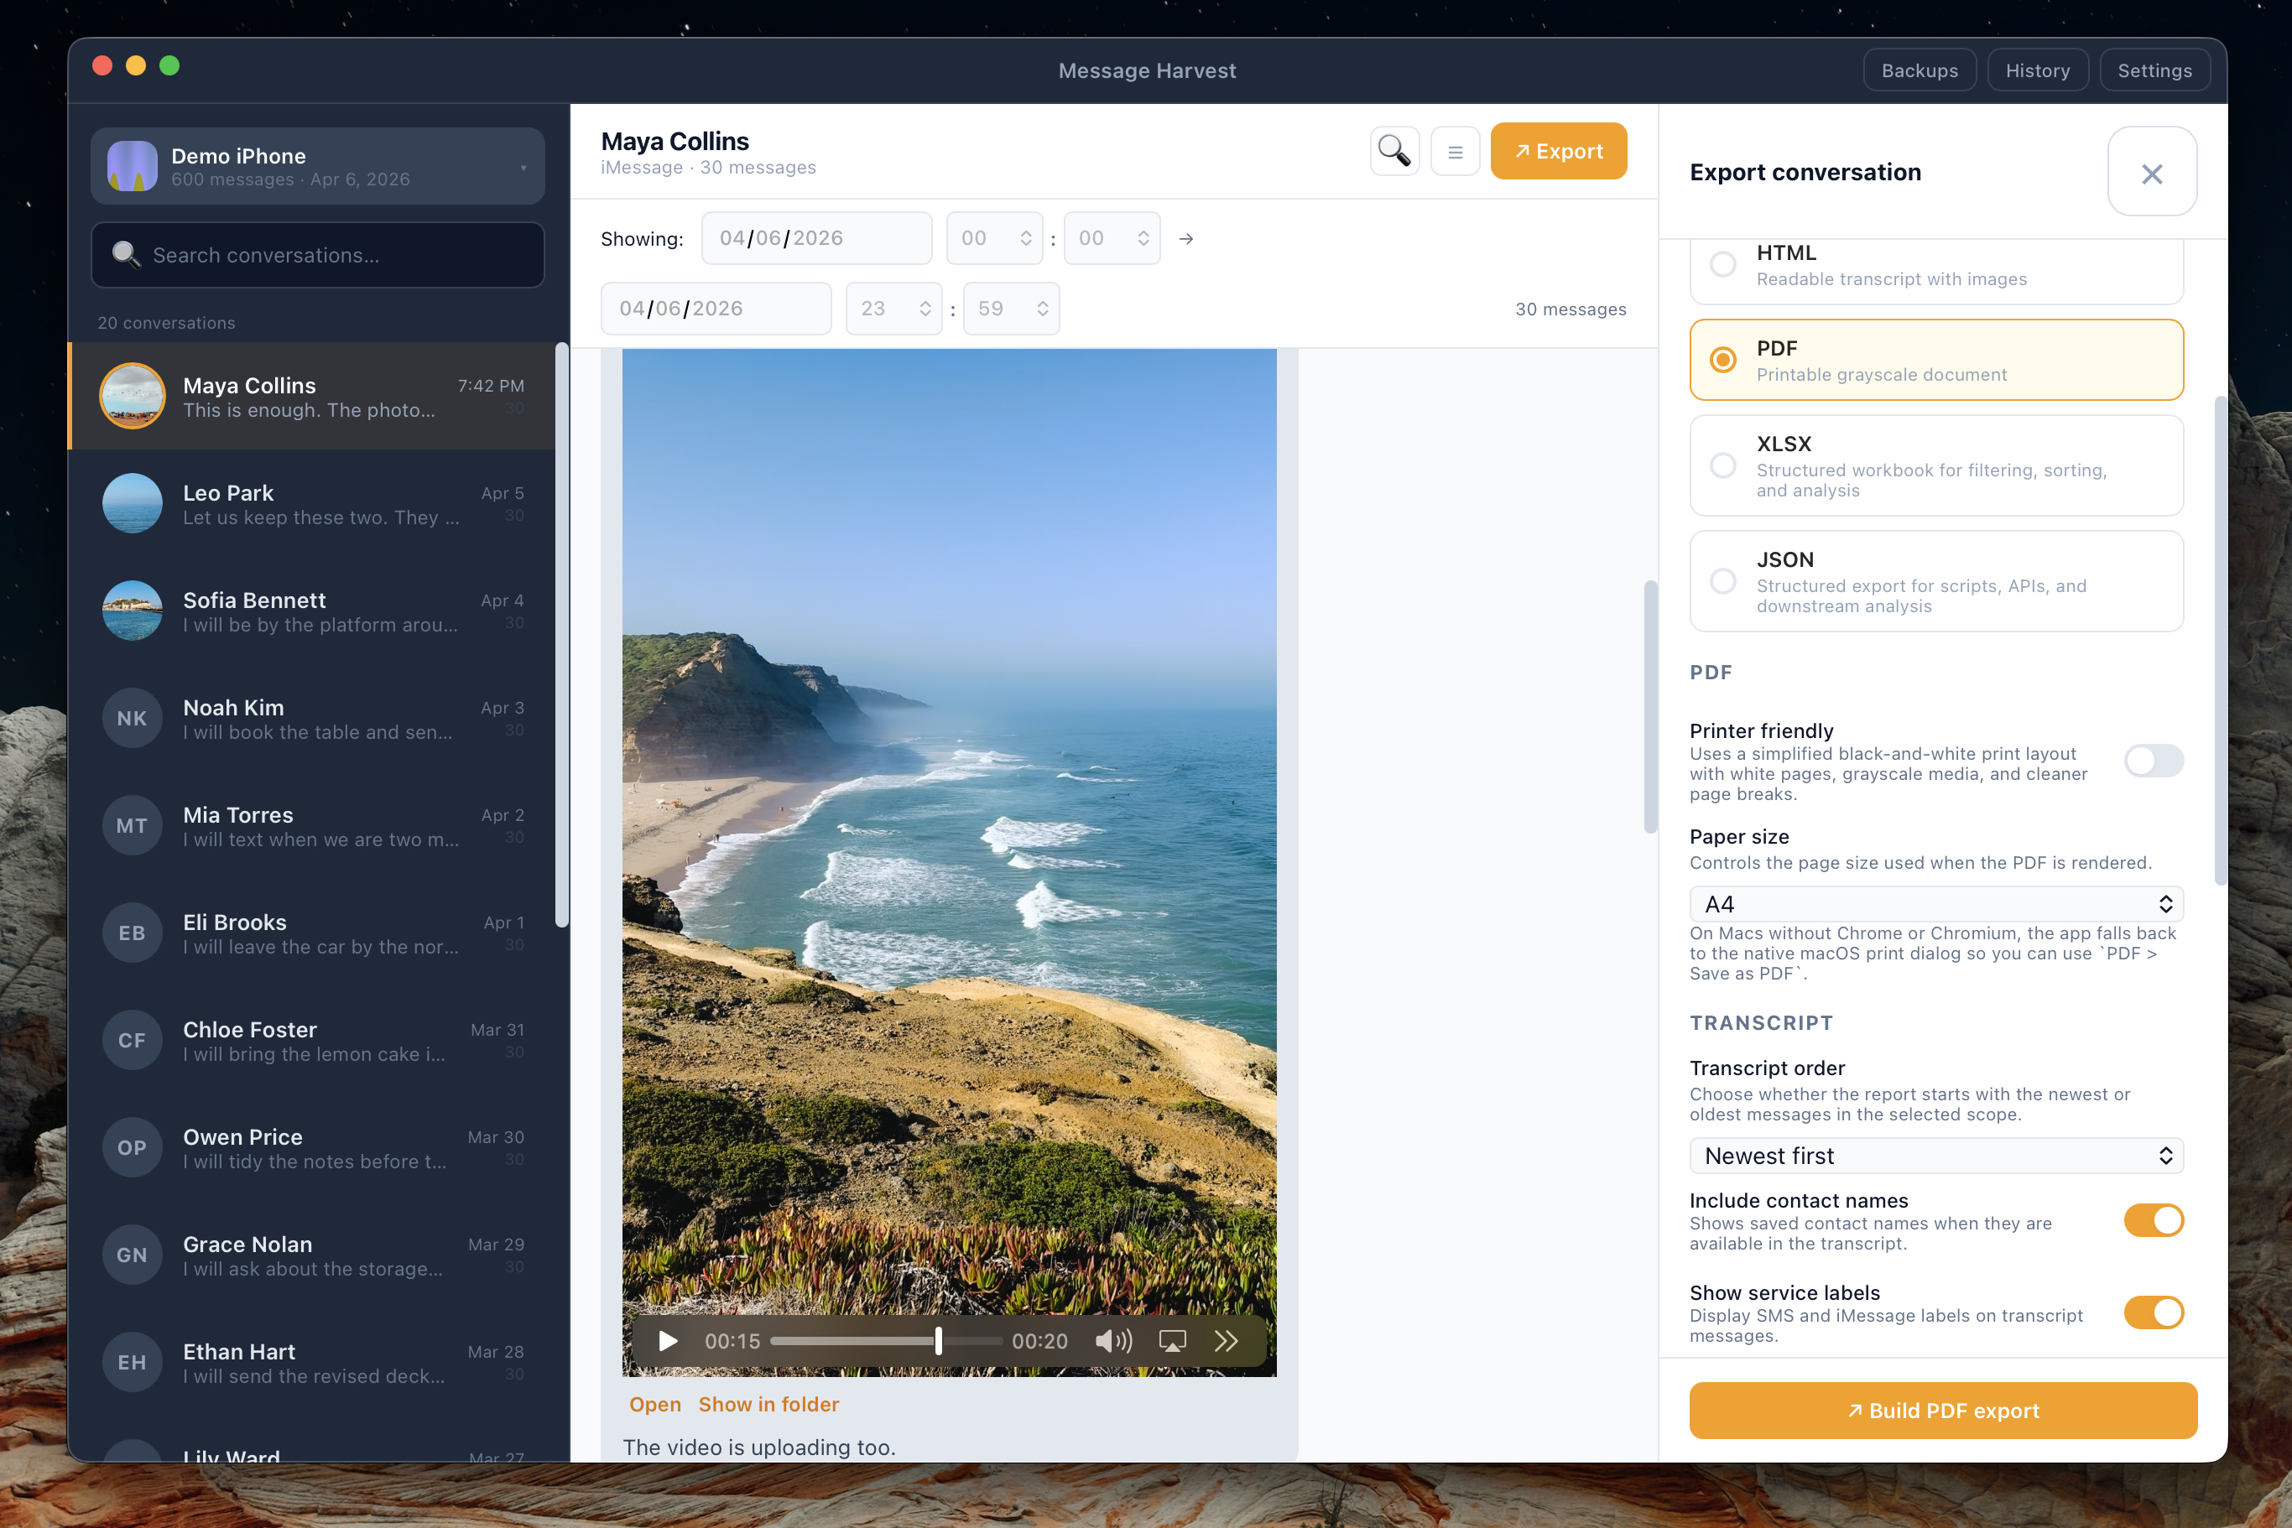Viewport: 2292px width, 1528px height.
Task: Open the Demo iPhone device selector
Action: pos(317,166)
